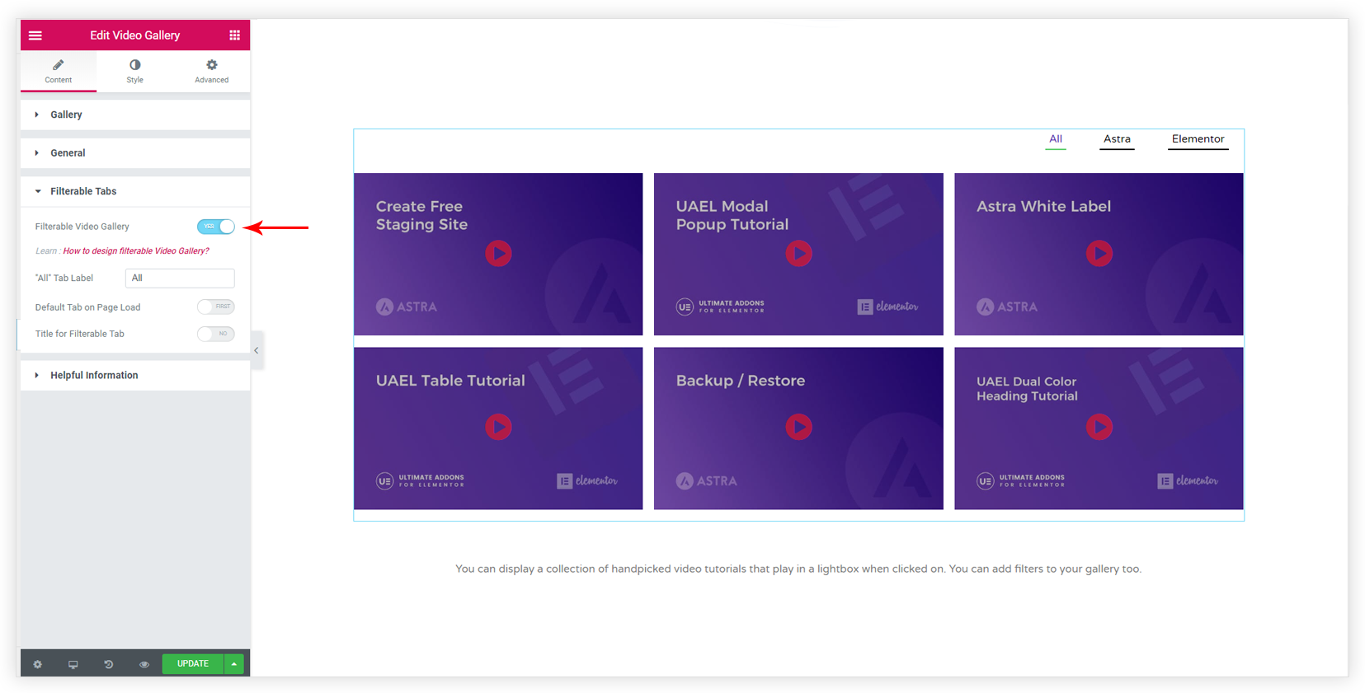
Task: Play the Create Free Staging Site video
Action: (x=498, y=253)
